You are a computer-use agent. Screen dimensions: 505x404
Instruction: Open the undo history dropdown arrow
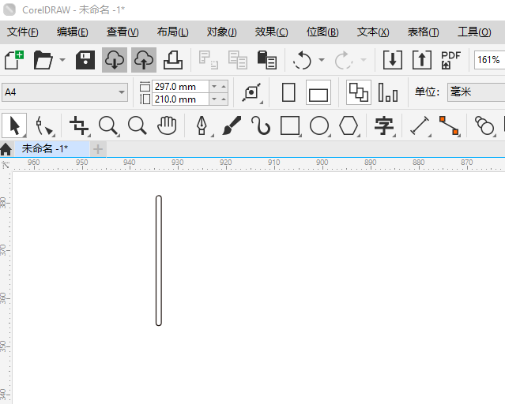[x=322, y=60]
